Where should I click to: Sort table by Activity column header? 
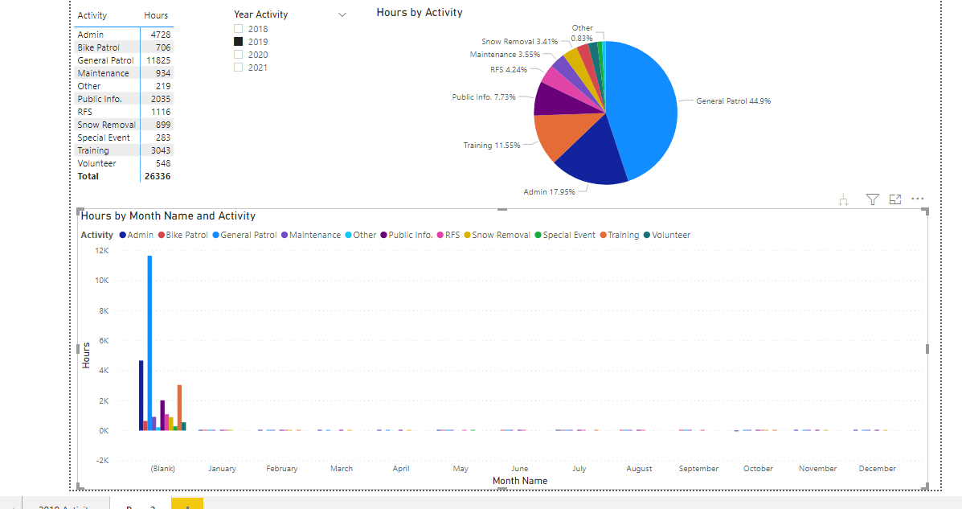click(92, 15)
